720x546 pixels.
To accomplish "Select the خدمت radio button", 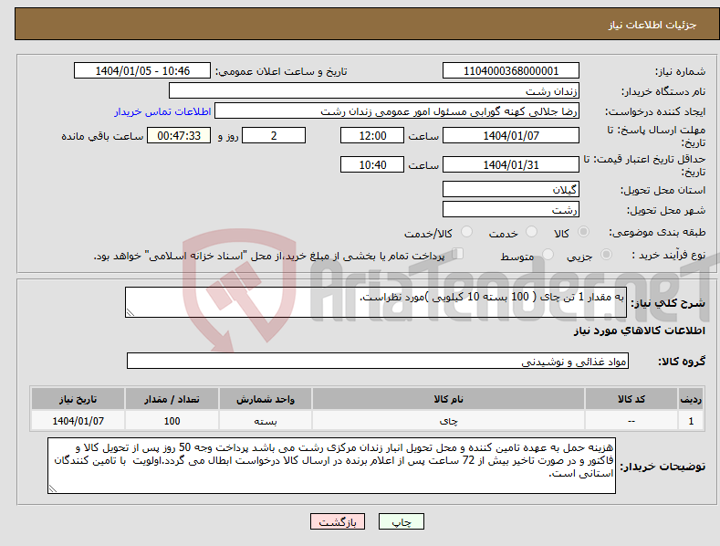I will (x=531, y=232).
